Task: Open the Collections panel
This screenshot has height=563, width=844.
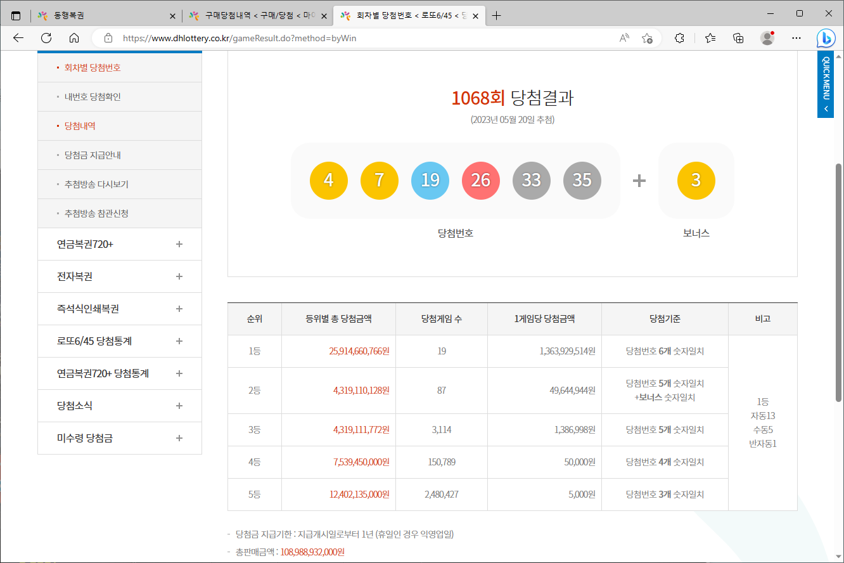Action: (x=738, y=38)
